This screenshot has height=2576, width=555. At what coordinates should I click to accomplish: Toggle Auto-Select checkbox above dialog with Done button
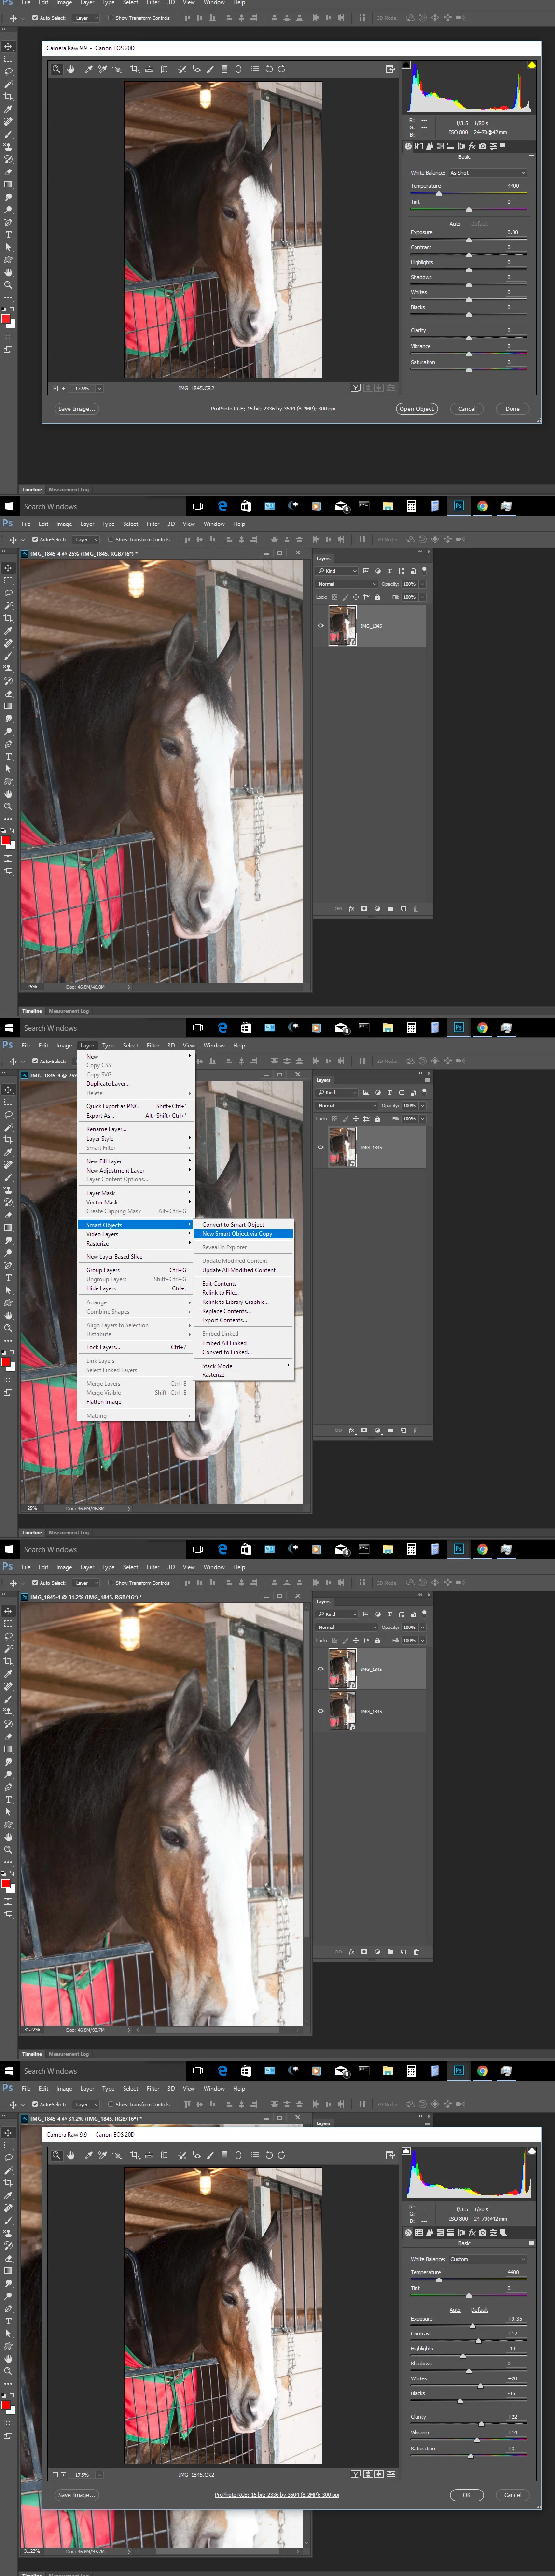(35, 18)
